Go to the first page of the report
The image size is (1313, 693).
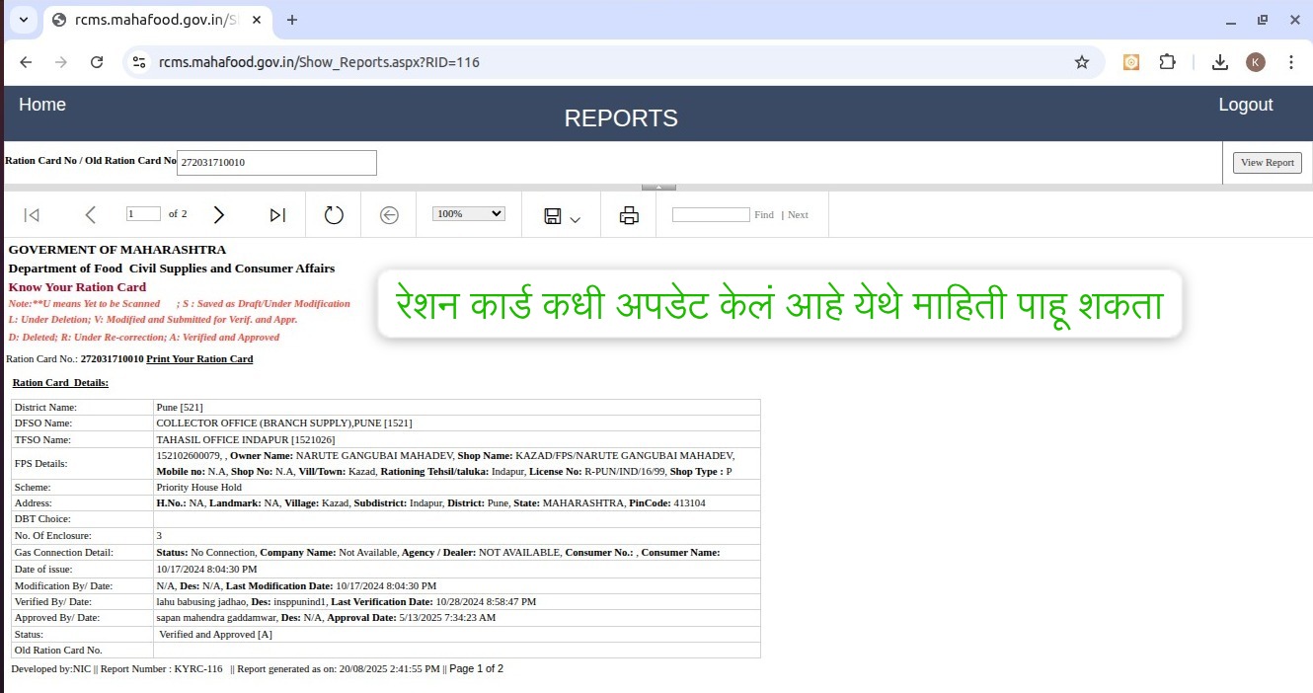coord(31,214)
